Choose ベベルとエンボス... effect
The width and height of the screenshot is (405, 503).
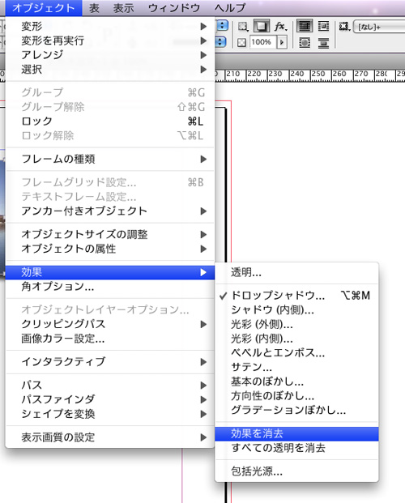(296, 353)
